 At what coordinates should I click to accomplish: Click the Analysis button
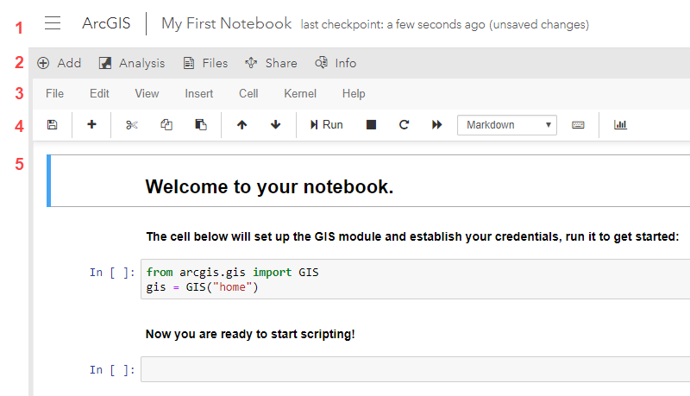tap(131, 63)
